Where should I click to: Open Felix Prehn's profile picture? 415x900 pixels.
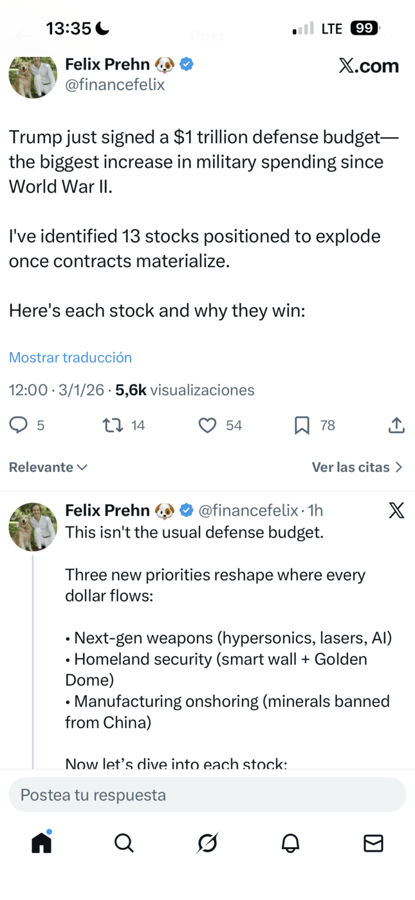coord(33,75)
